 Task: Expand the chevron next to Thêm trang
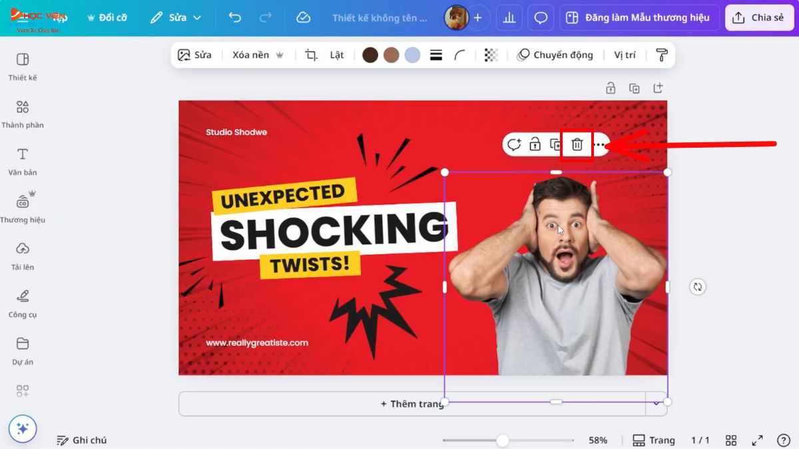point(656,404)
